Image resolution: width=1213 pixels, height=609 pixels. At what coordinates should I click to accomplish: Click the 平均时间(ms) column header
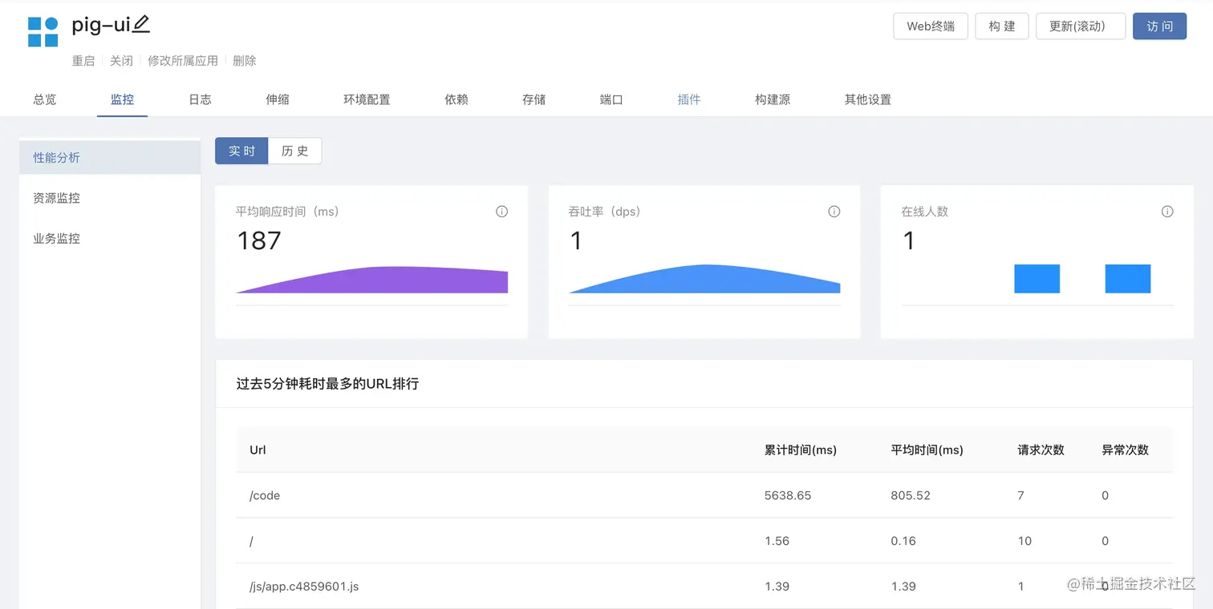[x=927, y=450]
